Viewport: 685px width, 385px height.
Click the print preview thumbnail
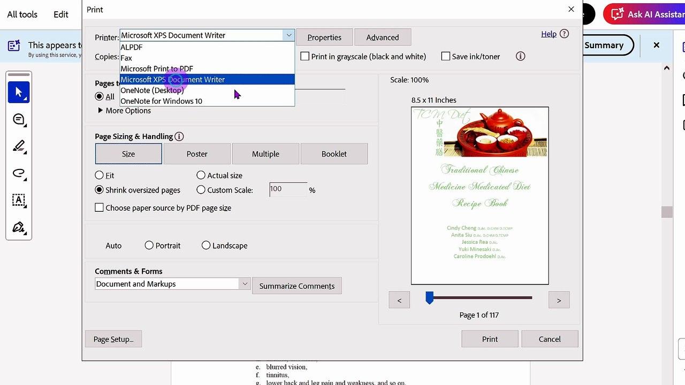480,196
